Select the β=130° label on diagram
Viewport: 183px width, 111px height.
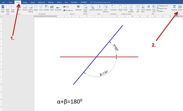[x=104, y=73]
